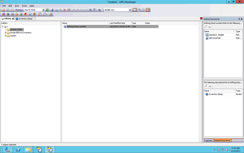
Task: Select the Another Folder tree item
Action: [16, 29]
